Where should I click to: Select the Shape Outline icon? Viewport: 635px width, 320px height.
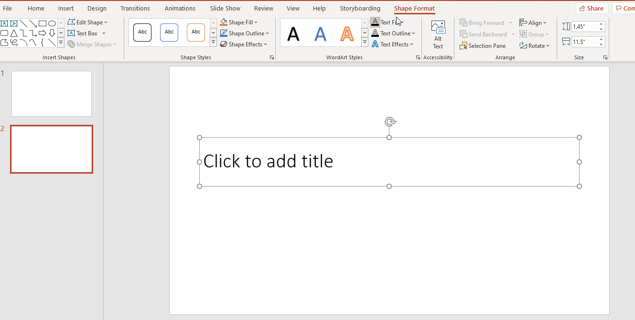[245, 33]
